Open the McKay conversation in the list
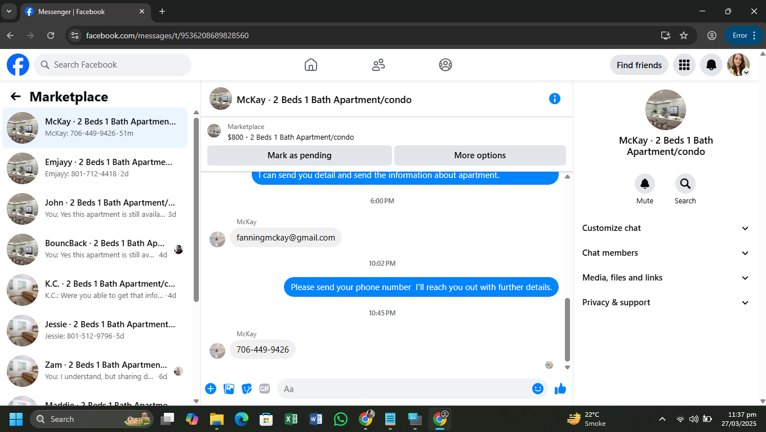Viewport: 766px width, 432px height. pyautogui.click(x=95, y=128)
